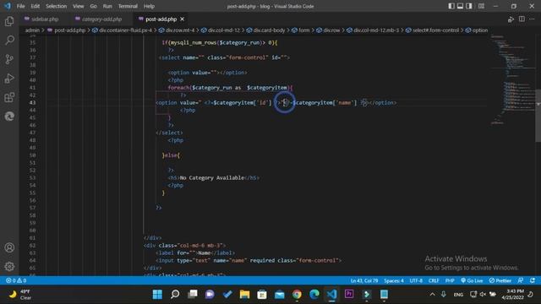The height and width of the screenshot is (304, 541).
Task: Click line number 43 in gutter
Action: click(x=32, y=103)
